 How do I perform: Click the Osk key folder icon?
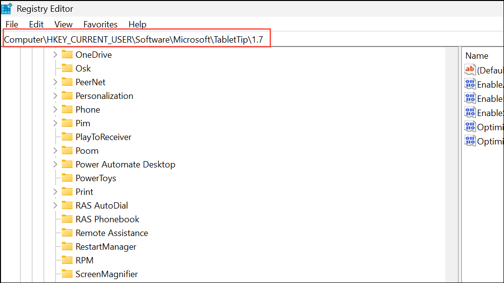[x=67, y=69]
